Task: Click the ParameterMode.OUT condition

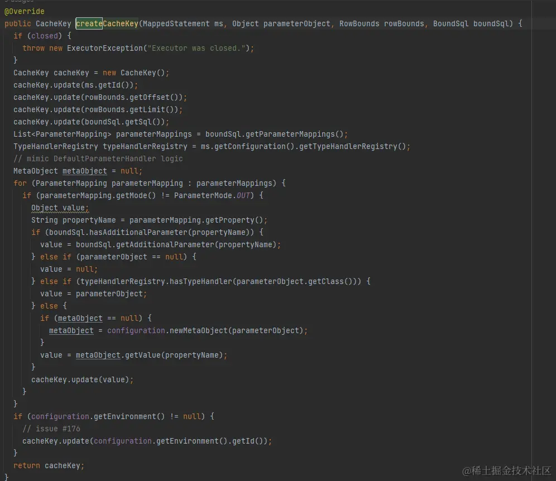Action: [x=142, y=195]
